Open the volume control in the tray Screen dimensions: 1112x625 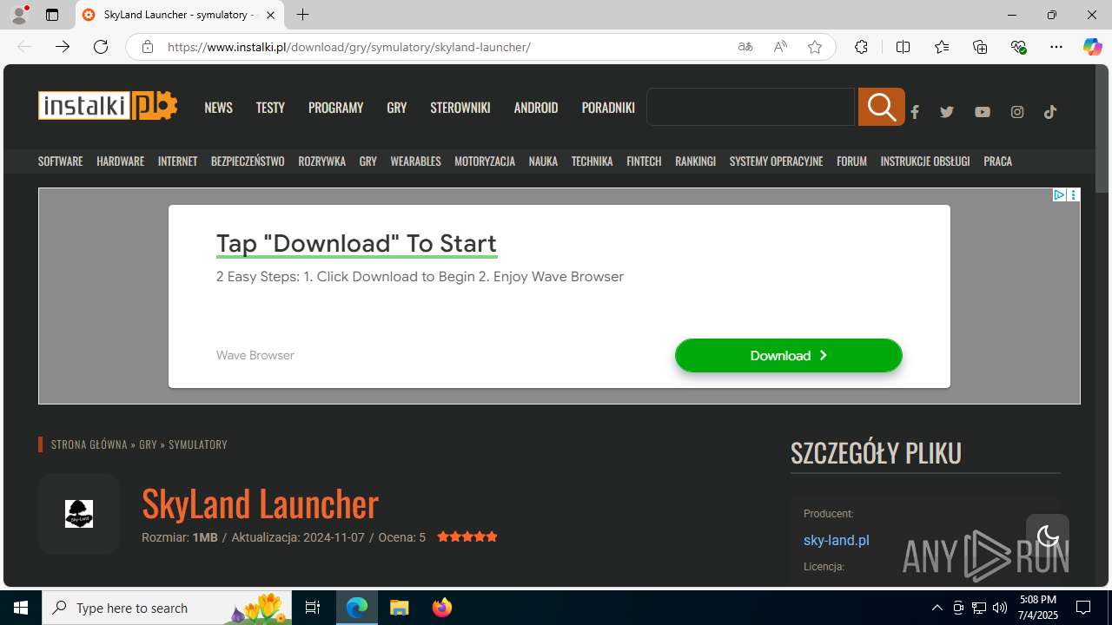[x=1000, y=608]
